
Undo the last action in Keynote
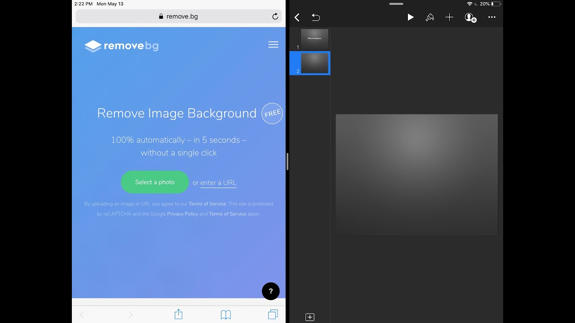tap(316, 17)
